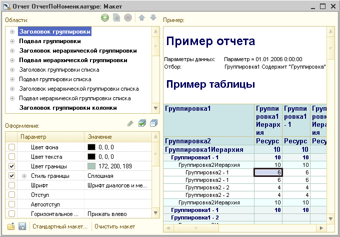This screenshot has height=237, width=340.
Task: Click the Параметр column header
Action: pos(50,137)
